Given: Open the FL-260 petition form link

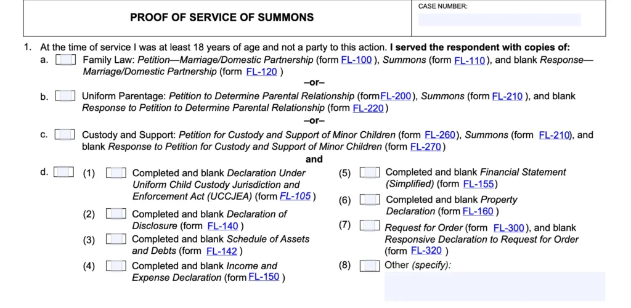Looking at the screenshot, I should pyautogui.click(x=440, y=135).
